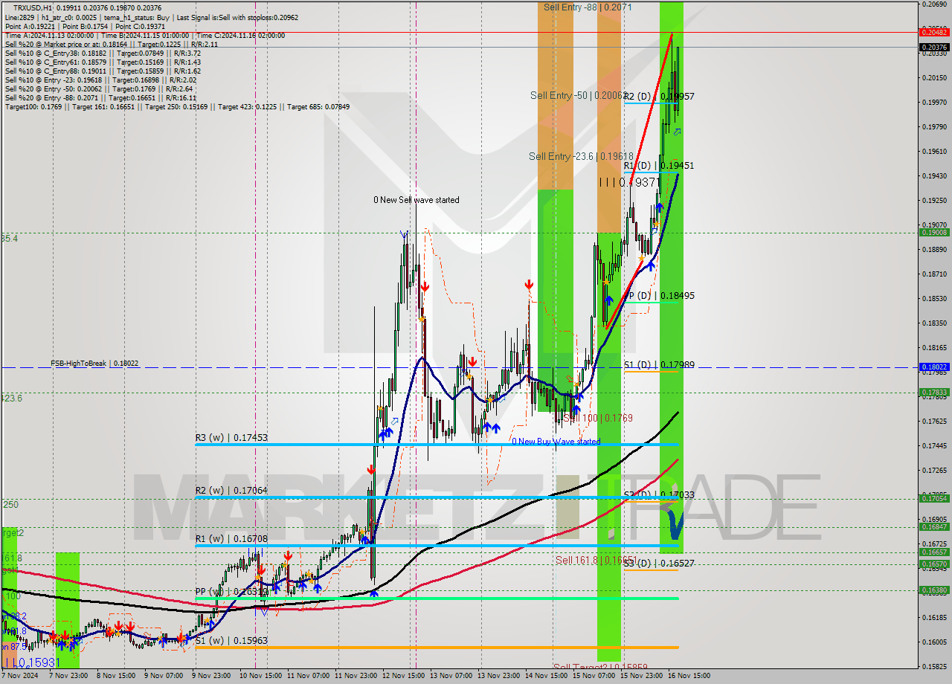Click the '8 Nov 15:00' time axis label

point(115,677)
